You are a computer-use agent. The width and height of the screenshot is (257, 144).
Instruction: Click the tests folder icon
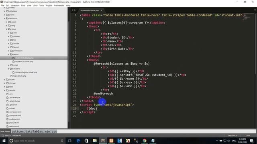(x=8, y=87)
